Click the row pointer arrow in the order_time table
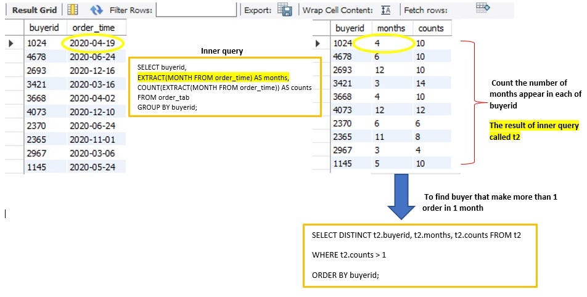Viewport: 587px width, 297px height. pos(11,43)
